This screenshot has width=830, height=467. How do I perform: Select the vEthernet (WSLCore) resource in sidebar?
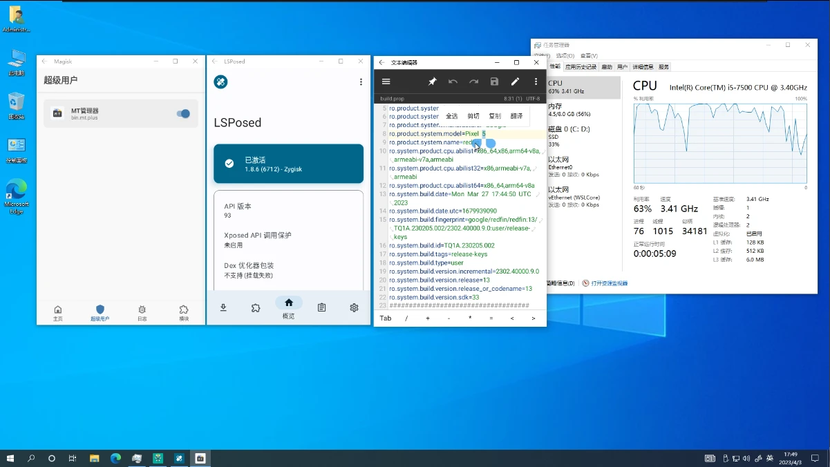pos(583,196)
